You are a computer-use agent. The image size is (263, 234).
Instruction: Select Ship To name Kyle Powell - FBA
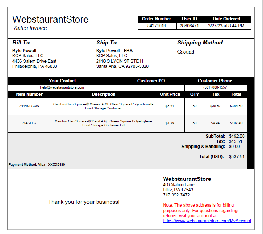pos(114,51)
